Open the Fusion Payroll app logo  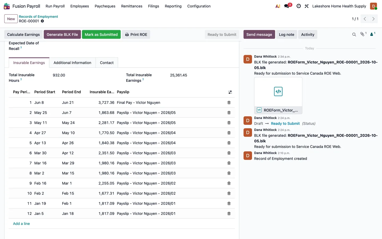pyautogui.click(x=7, y=6)
